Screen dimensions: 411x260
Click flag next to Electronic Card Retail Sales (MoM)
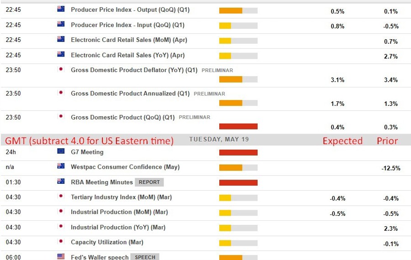(x=61, y=39)
